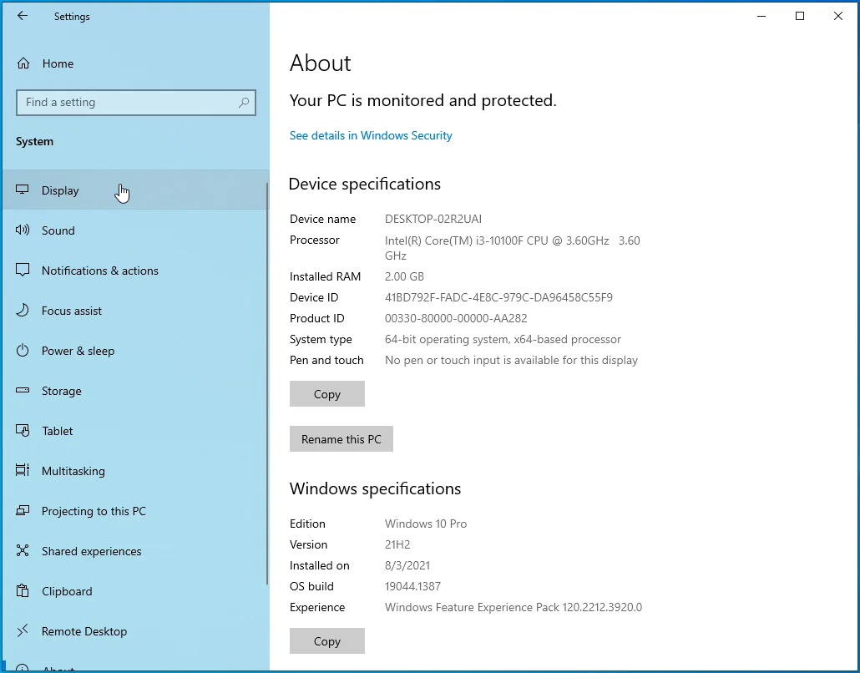Click the System section label

[34, 141]
